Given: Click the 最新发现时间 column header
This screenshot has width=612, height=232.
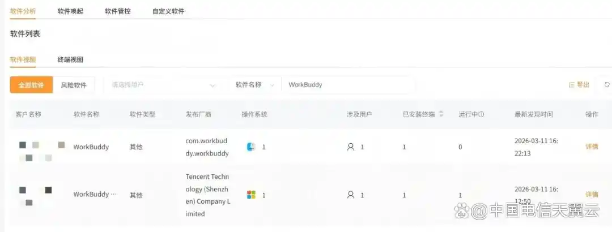Looking at the screenshot, I should [x=534, y=115].
